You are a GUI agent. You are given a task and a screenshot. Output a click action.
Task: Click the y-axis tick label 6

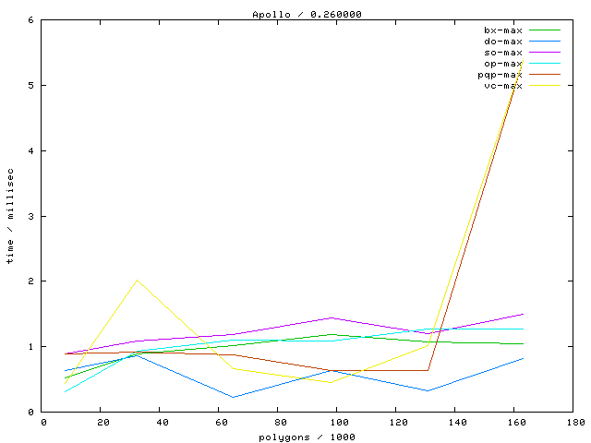point(31,20)
